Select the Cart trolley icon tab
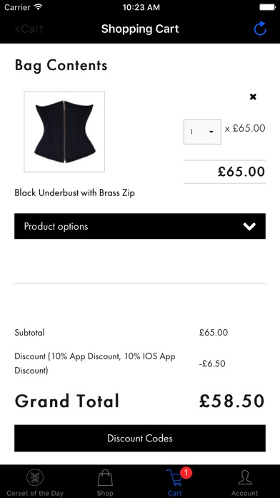This screenshot has height=498, width=280. (x=175, y=478)
